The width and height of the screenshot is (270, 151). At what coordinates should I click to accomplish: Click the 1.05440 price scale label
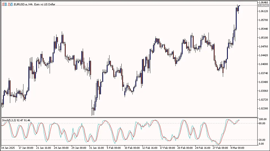pos(263,29)
